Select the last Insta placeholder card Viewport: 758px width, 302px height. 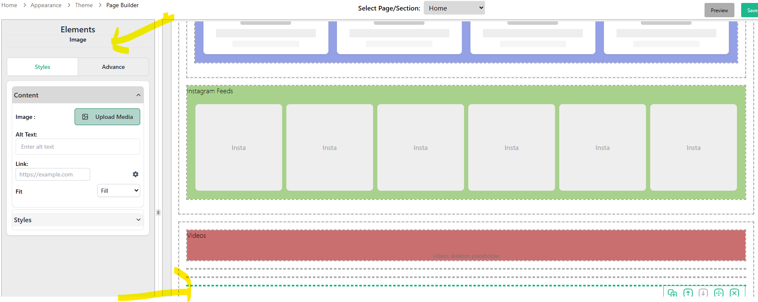coord(694,147)
